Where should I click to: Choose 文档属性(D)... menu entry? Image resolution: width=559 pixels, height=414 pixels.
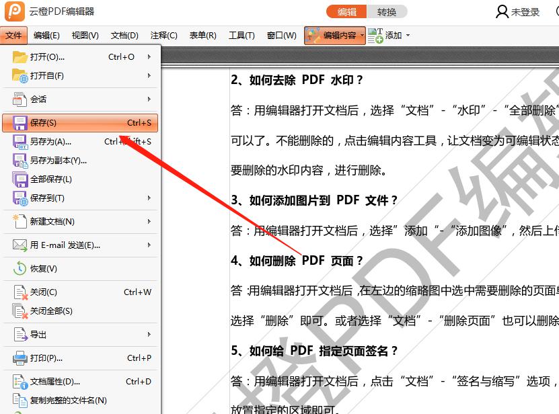pos(80,382)
